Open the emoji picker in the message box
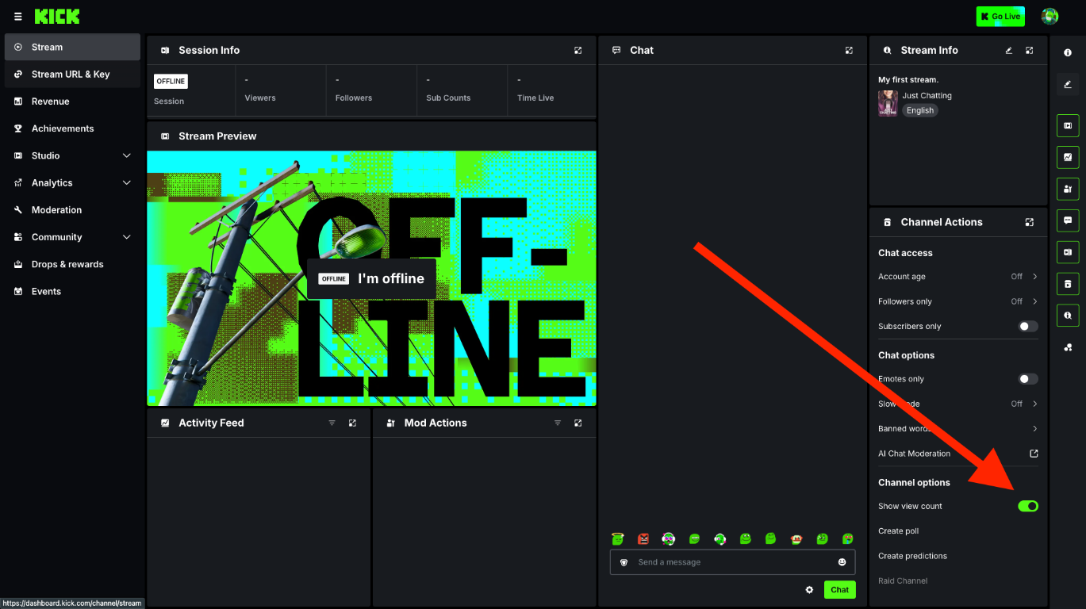This screenshot has height=609, width=1086. [x=842, y=562]
